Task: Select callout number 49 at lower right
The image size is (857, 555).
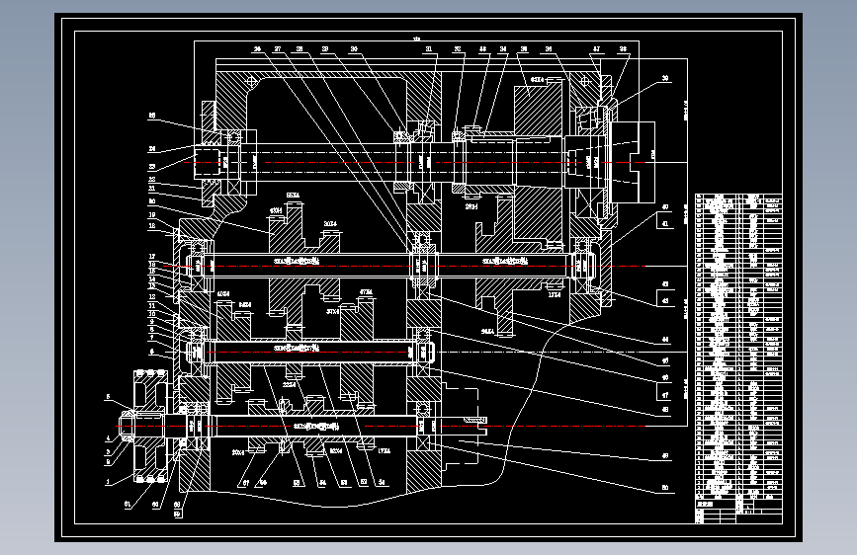Action: pyautogui.click(x=665, y=455)
